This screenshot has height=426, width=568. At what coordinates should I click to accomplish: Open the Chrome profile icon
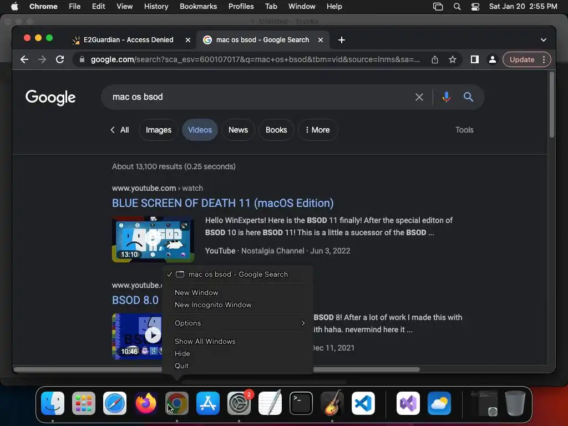click(493, 59)
